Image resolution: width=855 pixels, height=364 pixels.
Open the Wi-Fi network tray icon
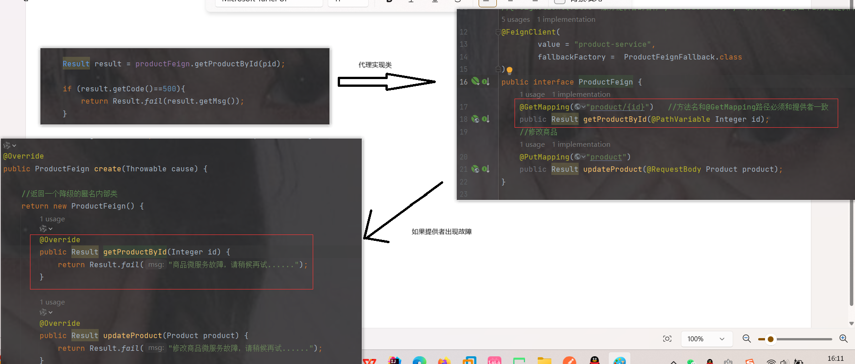(x=771, y=362)
